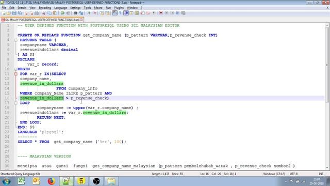Click vertical scrollbar up arrow

tap(327, 25)
